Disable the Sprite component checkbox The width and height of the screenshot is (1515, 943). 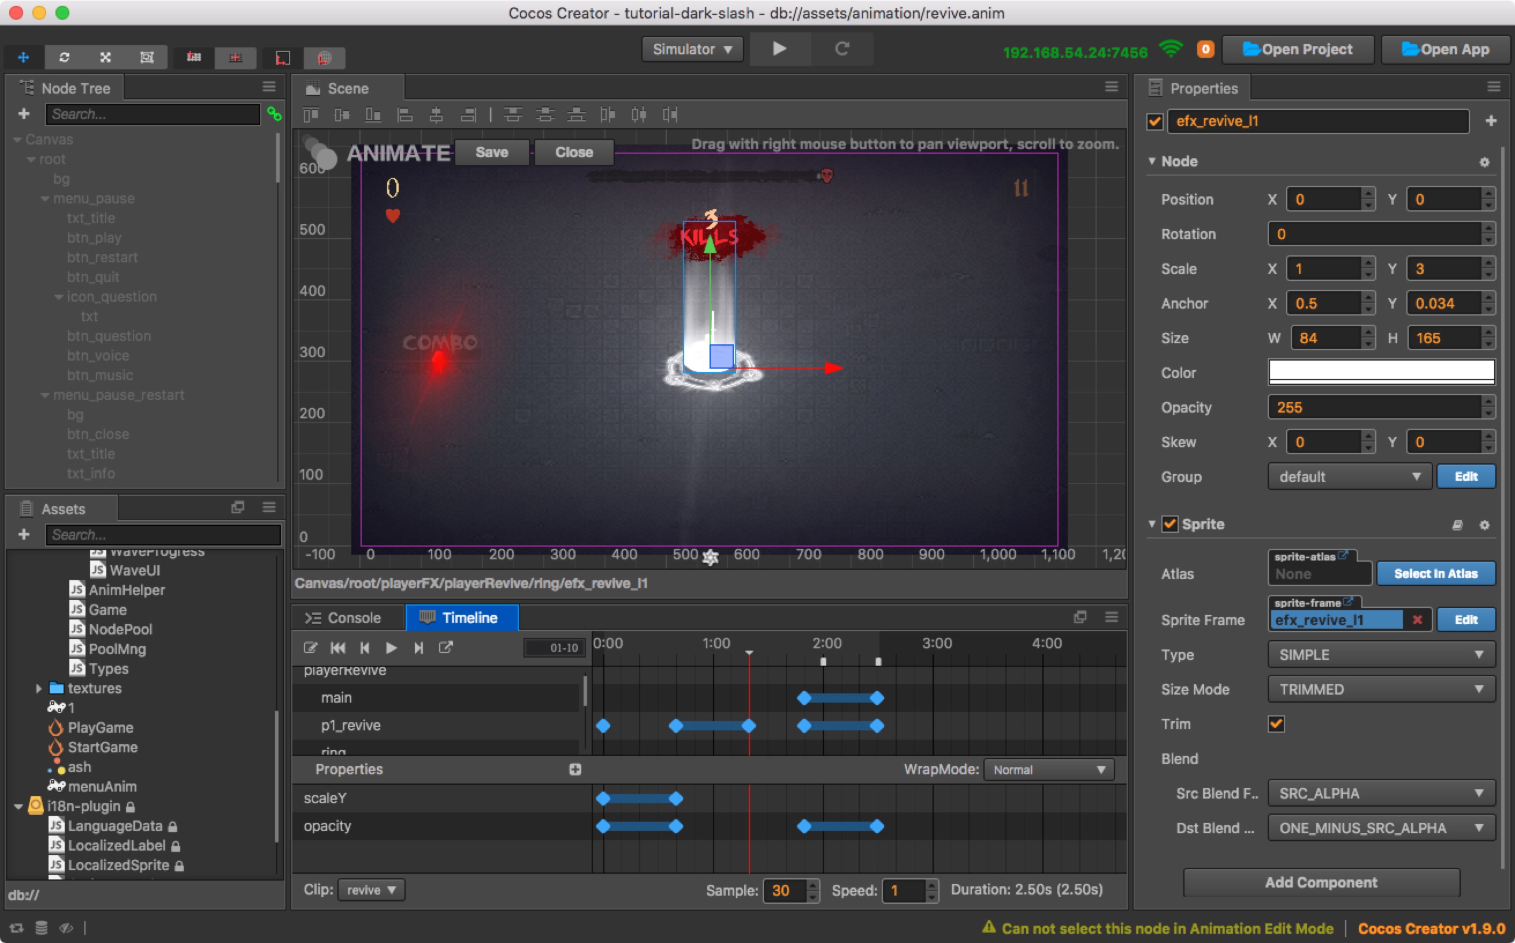pyautogui.click(x=1169, y=524)
